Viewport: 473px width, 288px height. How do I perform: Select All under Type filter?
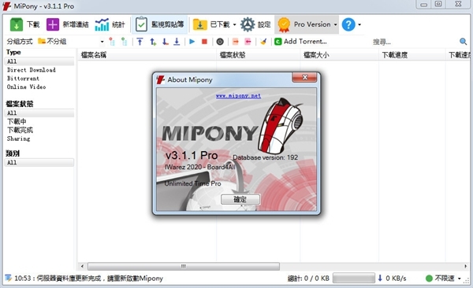[x=39, y=61]
